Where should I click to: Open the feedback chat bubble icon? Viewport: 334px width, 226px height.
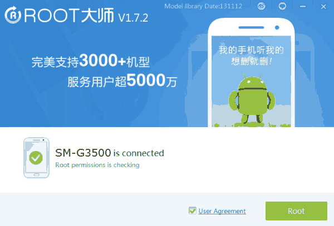pyautogui.click(x=282, y=6)
